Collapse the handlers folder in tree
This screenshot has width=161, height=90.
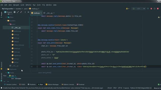pyautogui.click(x=6, y=21)
